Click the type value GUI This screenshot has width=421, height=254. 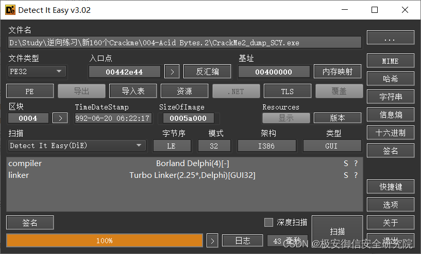[x=332, y=146]
